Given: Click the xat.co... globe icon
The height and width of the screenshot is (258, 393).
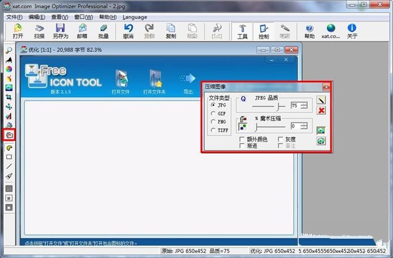Looking at the screenshot, I should pyautogui.click(x=331, y=31).
